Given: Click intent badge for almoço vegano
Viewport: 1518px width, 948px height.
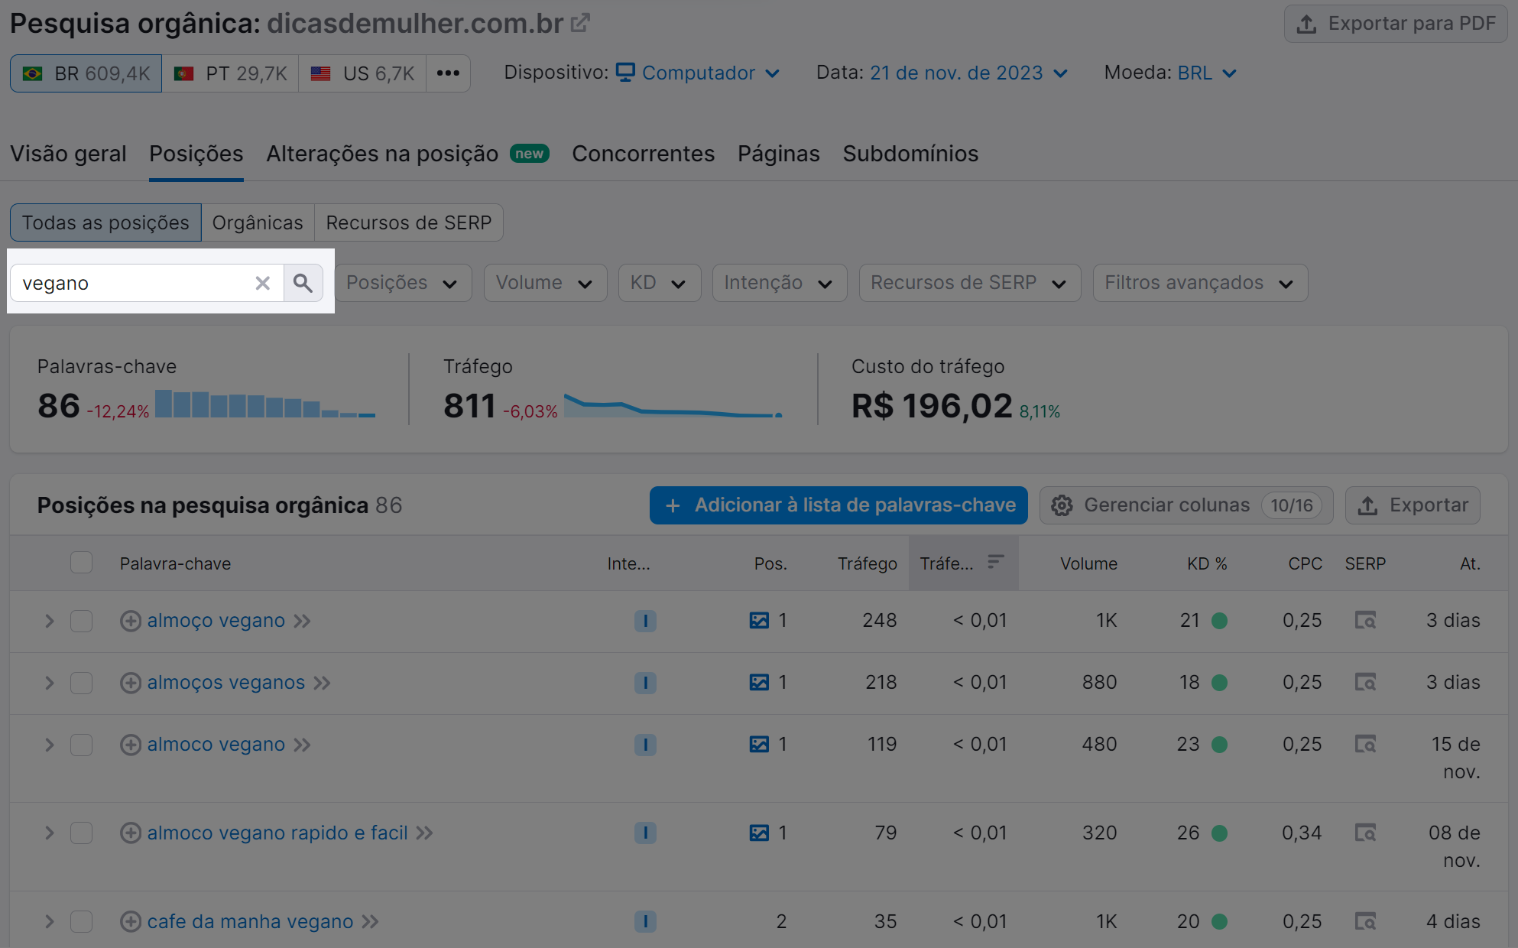Looking at the screenshot, I should (645, 621).
